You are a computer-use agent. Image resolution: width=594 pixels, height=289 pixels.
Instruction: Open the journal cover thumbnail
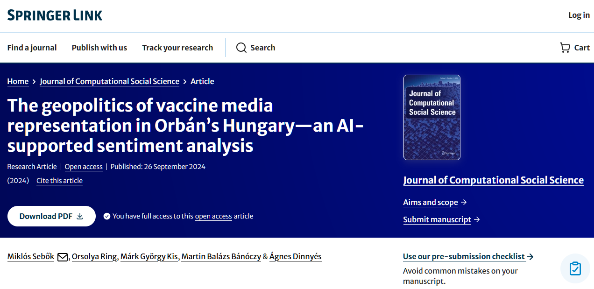coord(431,118)
